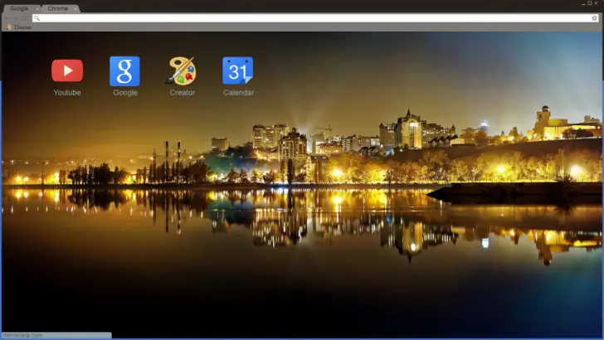Go forward using the forward arrow

[16, 17]
